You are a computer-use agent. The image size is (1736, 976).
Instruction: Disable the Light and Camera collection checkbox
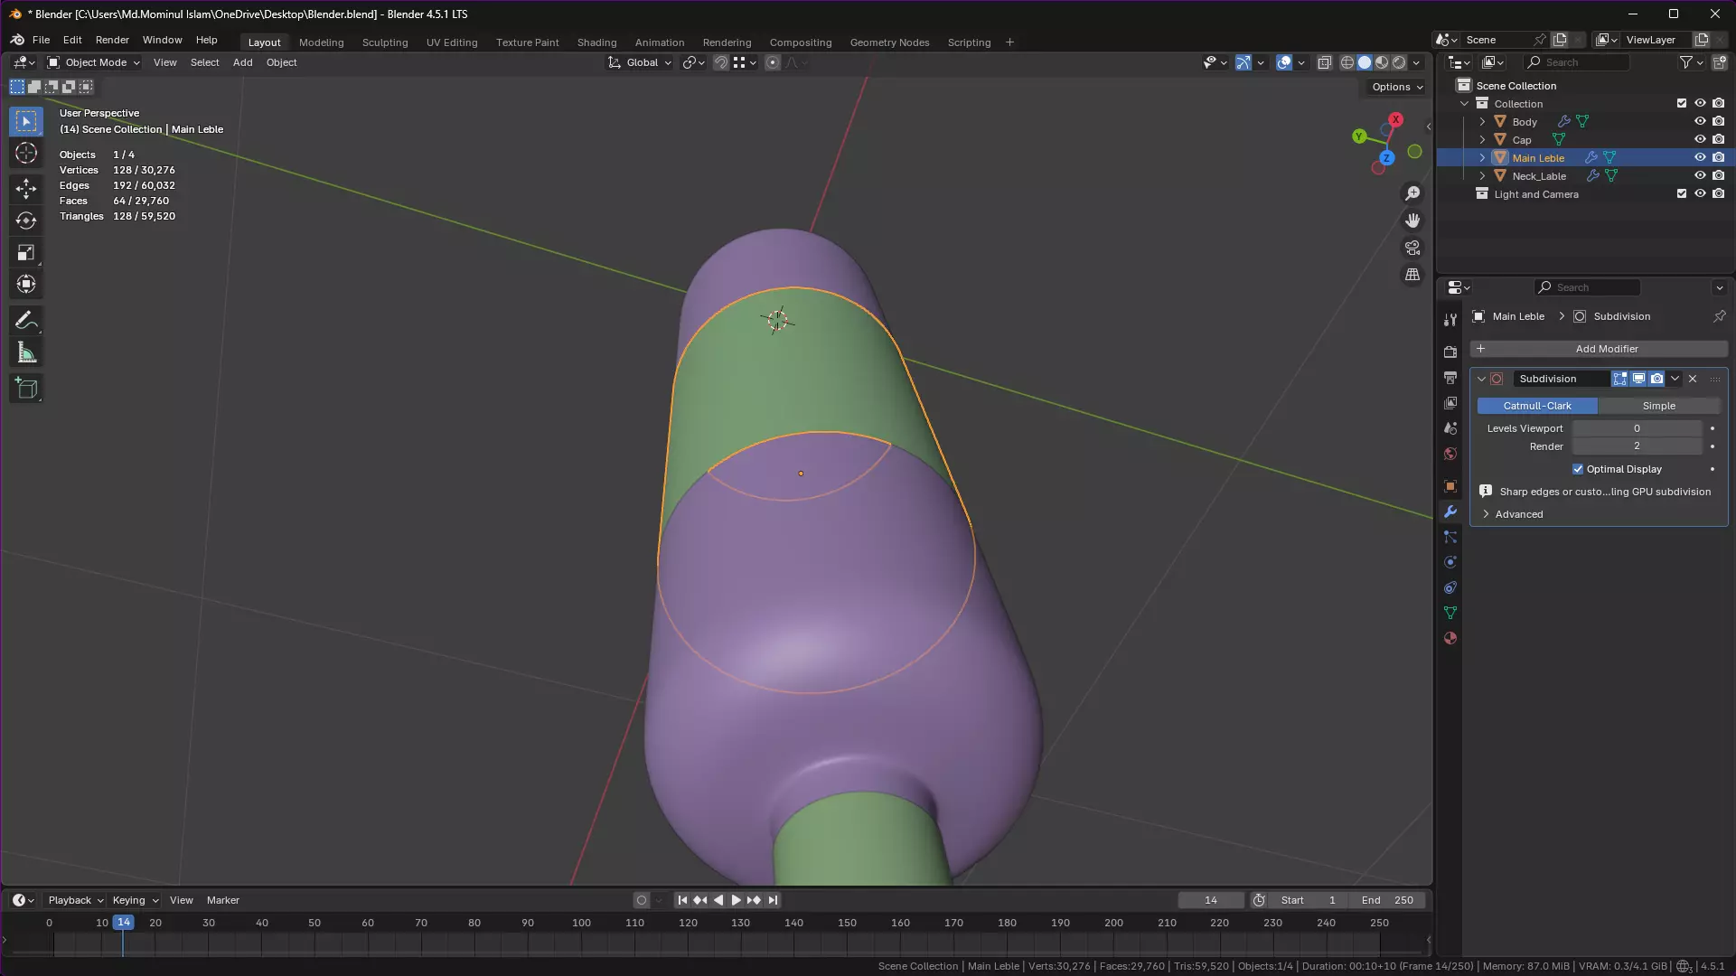[1682, 194]
